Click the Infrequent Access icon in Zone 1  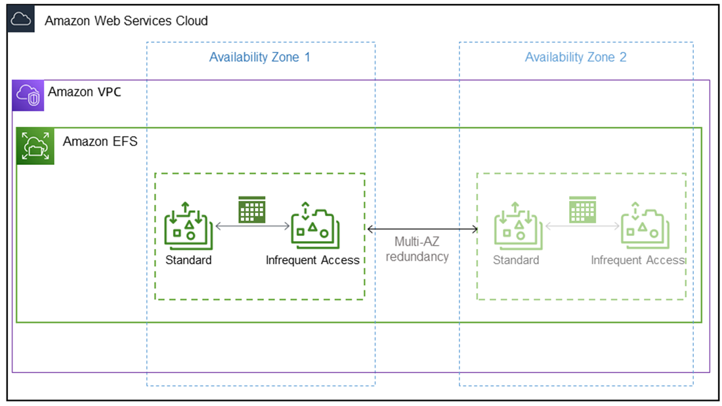[316, 225]
